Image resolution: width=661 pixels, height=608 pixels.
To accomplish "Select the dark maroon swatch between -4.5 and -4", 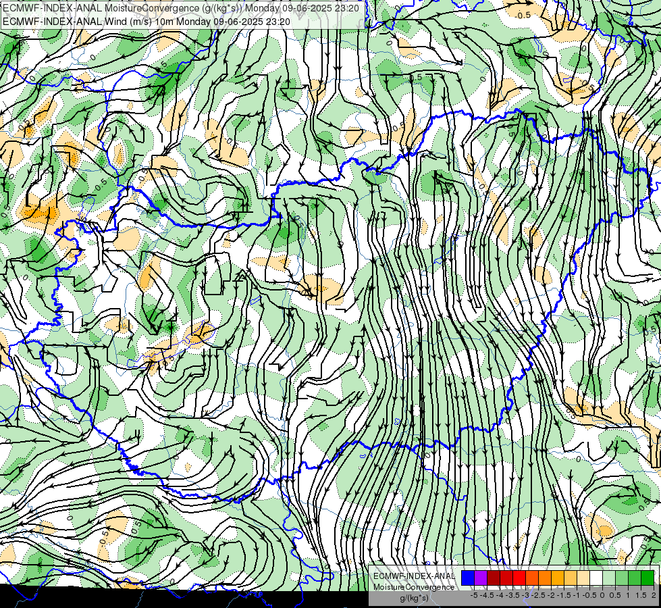I will pos(494,578).
